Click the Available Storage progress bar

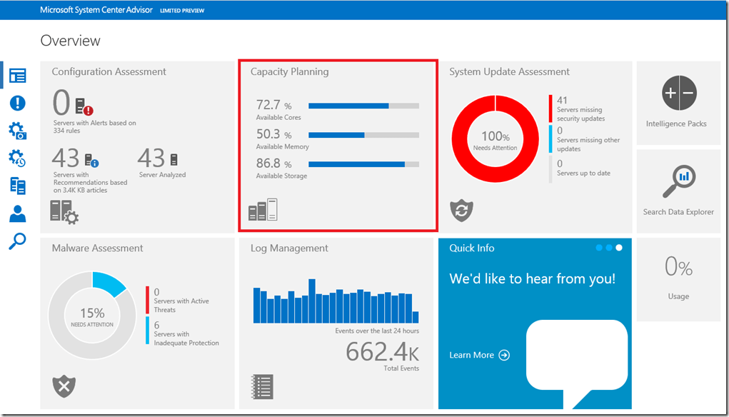tap(363, 164)
